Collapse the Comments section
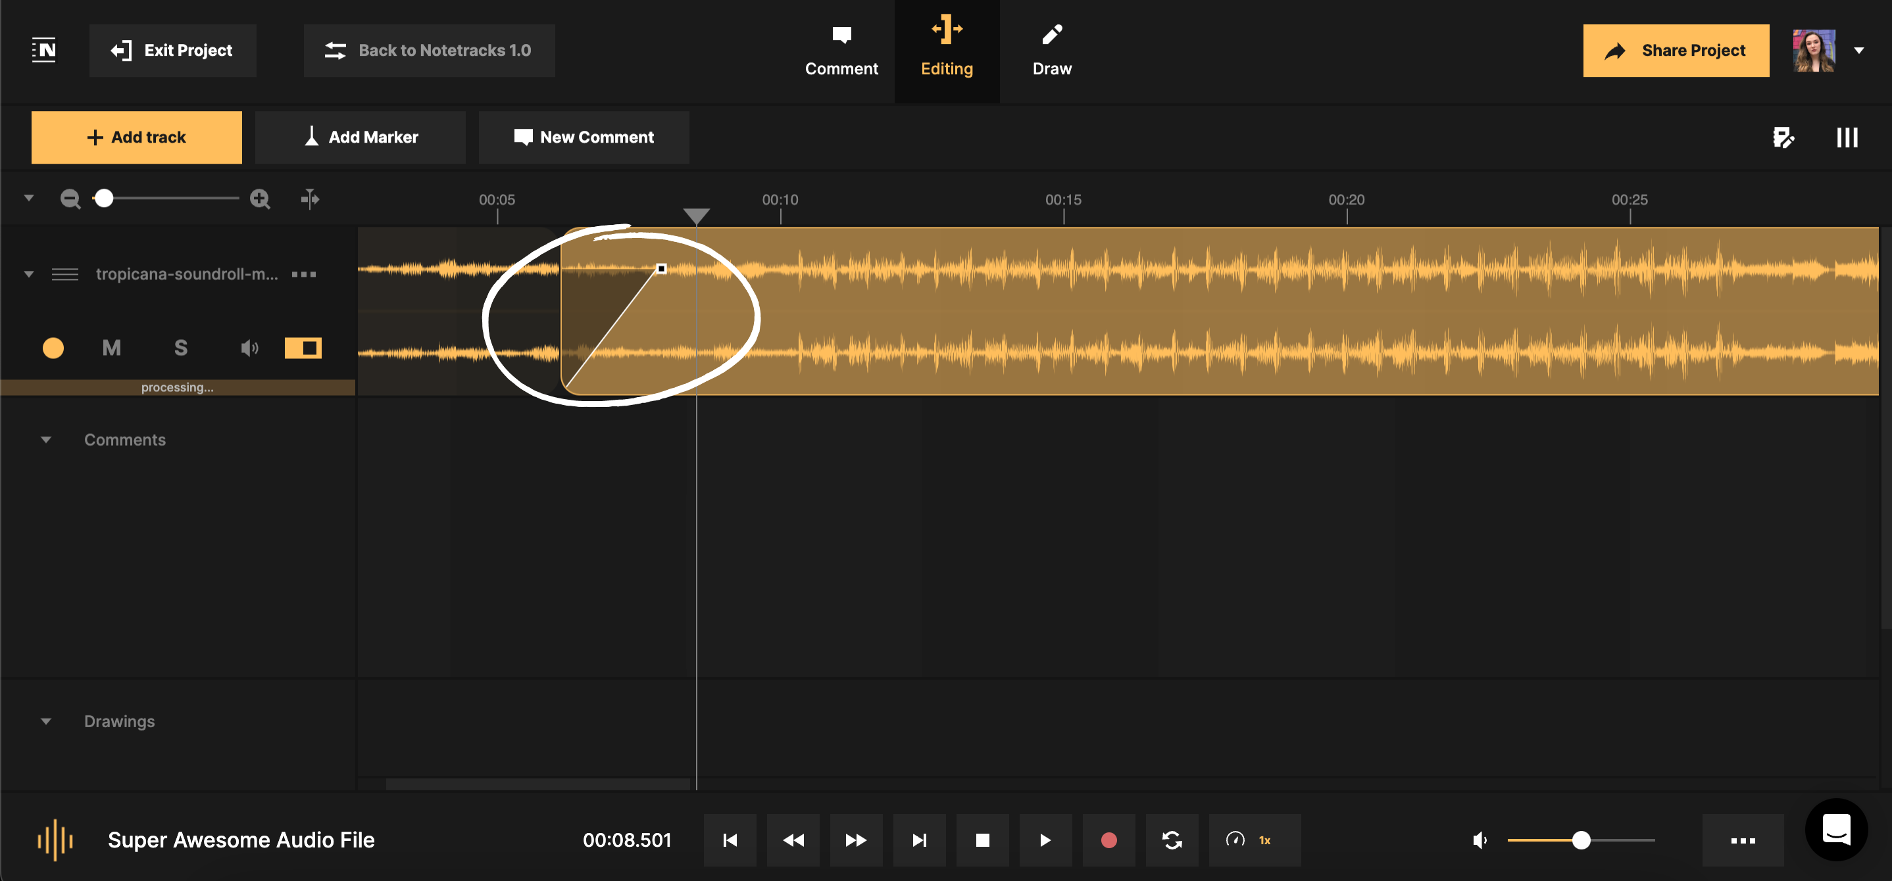 pyautogui.click(x=46, y=439)
